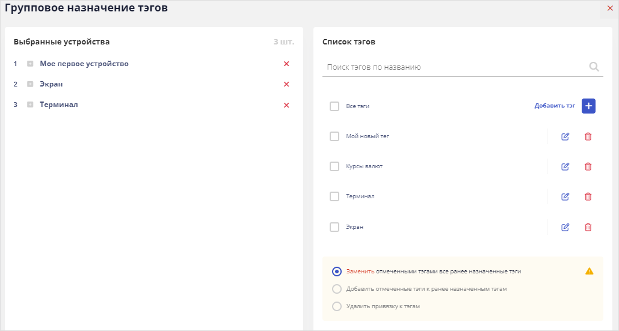Check the "Все тэги" checkbox
Image resolution: width=619 pixels, height=331 pixels.
coord(334,106)
